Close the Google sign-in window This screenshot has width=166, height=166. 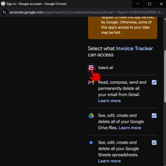161,4
